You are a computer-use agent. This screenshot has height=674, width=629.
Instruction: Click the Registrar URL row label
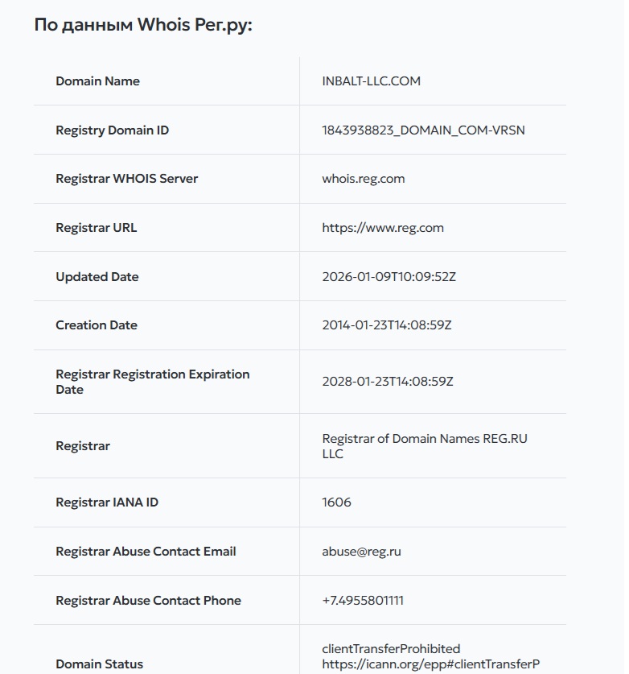[96, 228]
